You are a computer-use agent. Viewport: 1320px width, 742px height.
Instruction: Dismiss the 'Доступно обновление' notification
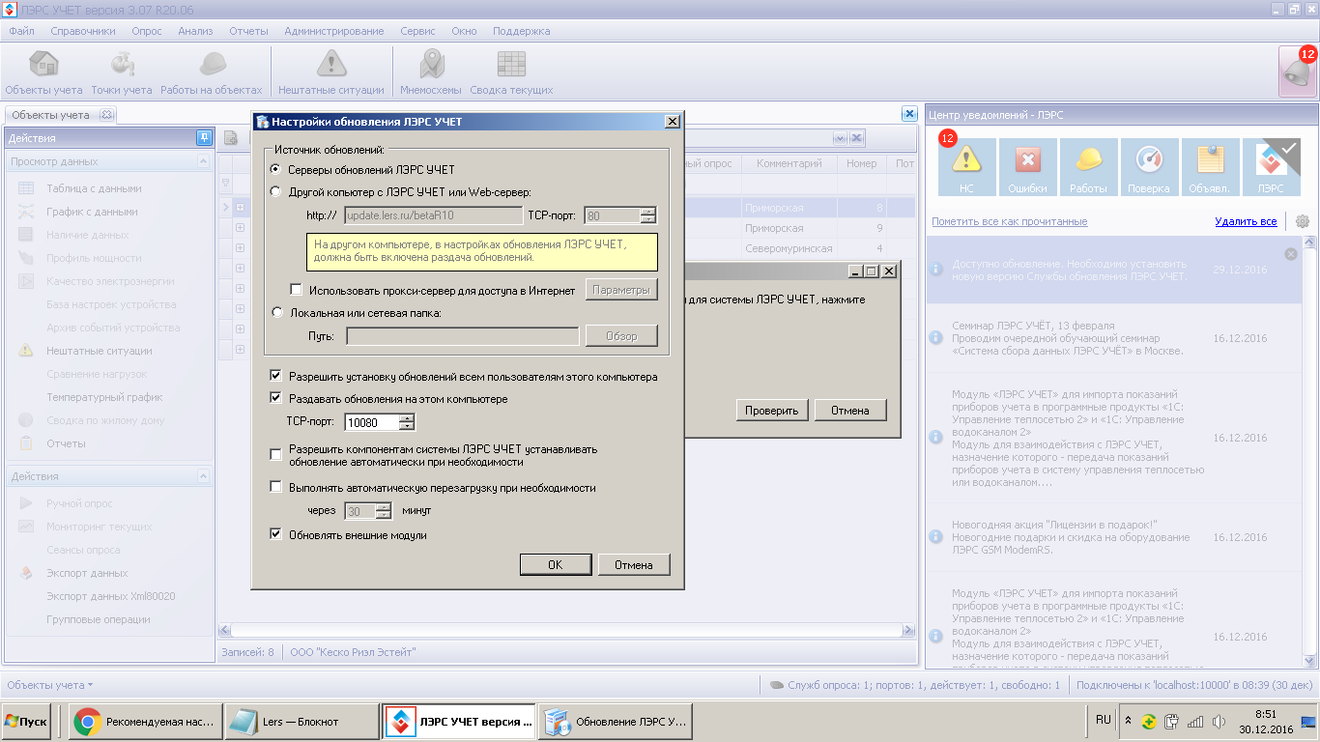(x=1291, y=254)
